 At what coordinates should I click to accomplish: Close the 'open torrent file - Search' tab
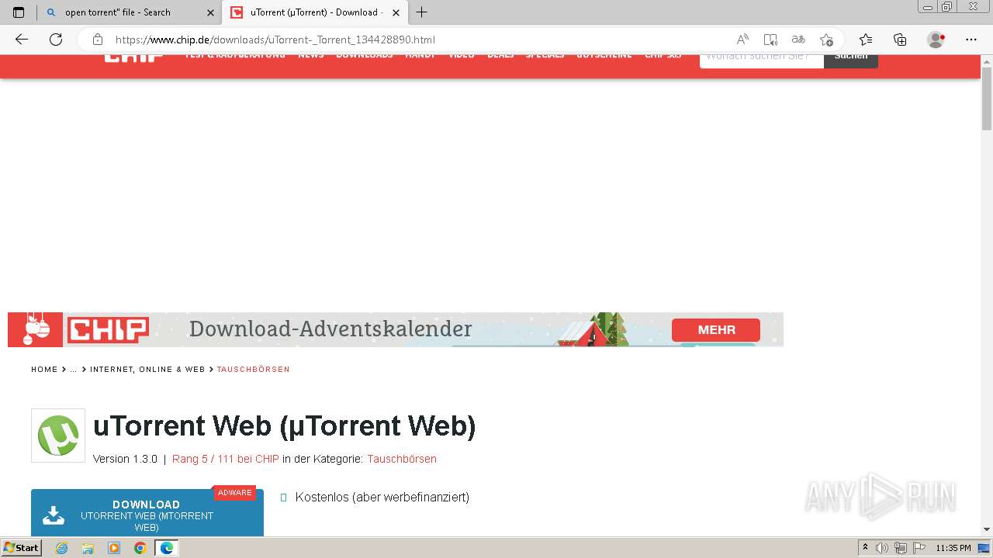point(210,12)
